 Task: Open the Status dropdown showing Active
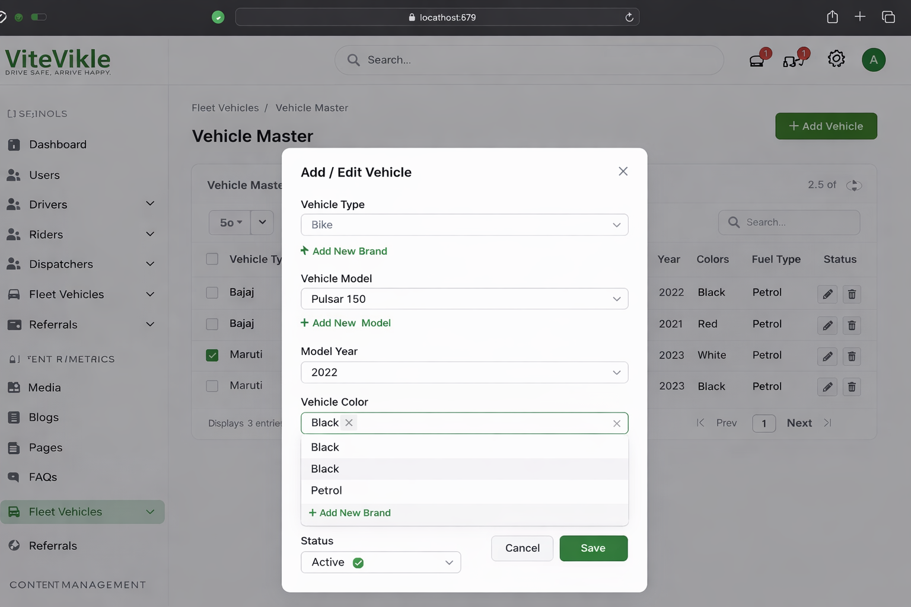(x=381, y=562)
